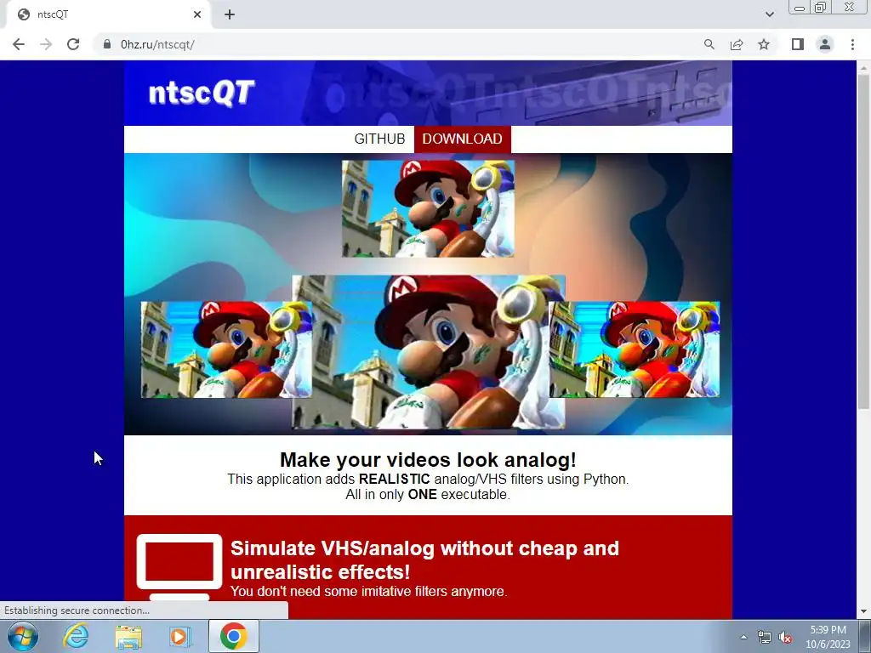
Task: Click the network status tray icon
Action: pyautogui.click(x=765, y=637)
